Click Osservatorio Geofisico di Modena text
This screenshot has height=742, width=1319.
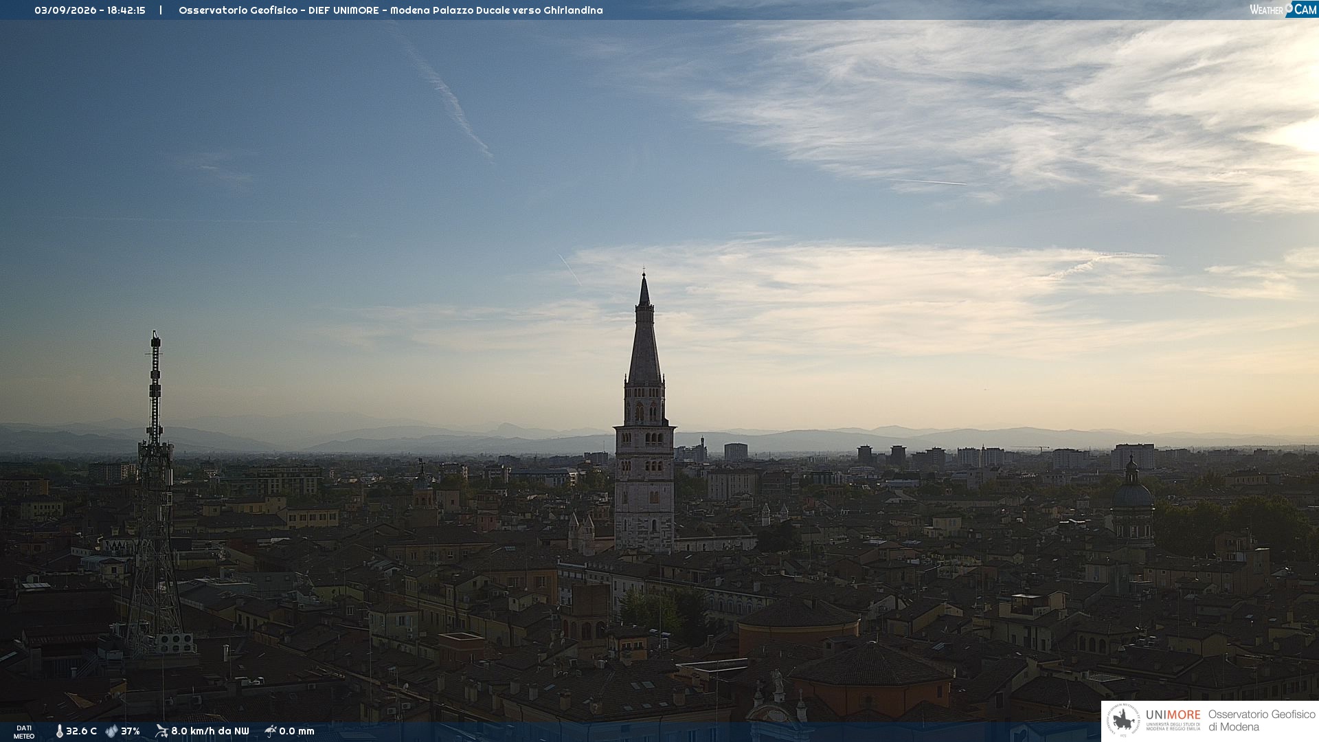[1261, 720]
